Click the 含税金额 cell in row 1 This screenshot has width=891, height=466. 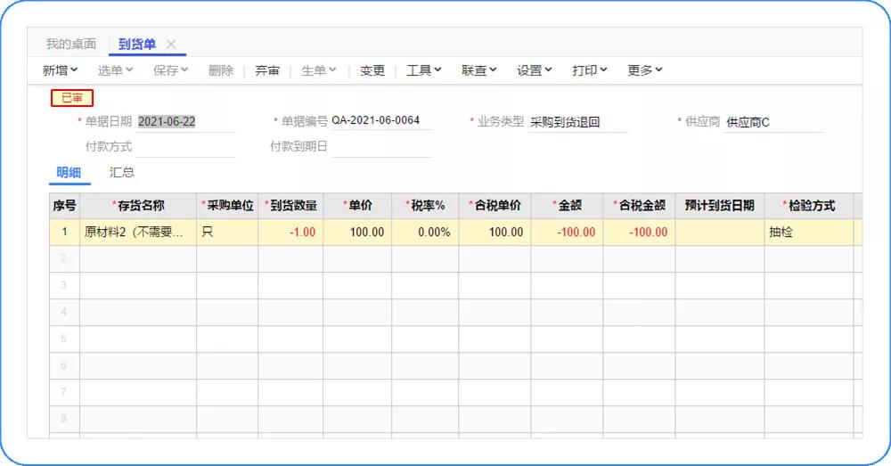[x=639, y=232]
